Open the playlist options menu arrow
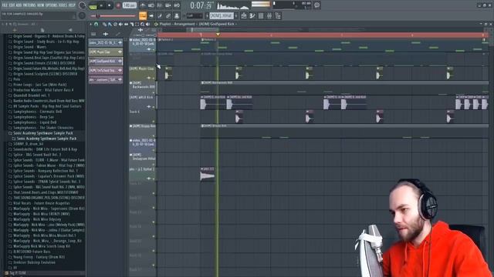Screen dimensions: 494x277 click(91, 24)
